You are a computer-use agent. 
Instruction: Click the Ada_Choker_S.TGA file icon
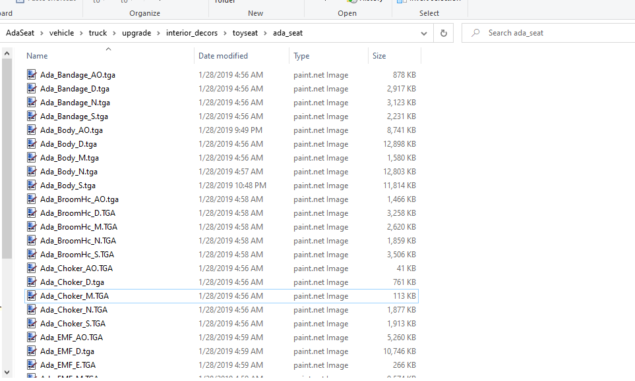pos(32,323)
